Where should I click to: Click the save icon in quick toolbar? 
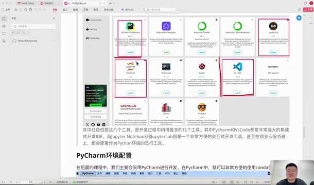[21, 10]
